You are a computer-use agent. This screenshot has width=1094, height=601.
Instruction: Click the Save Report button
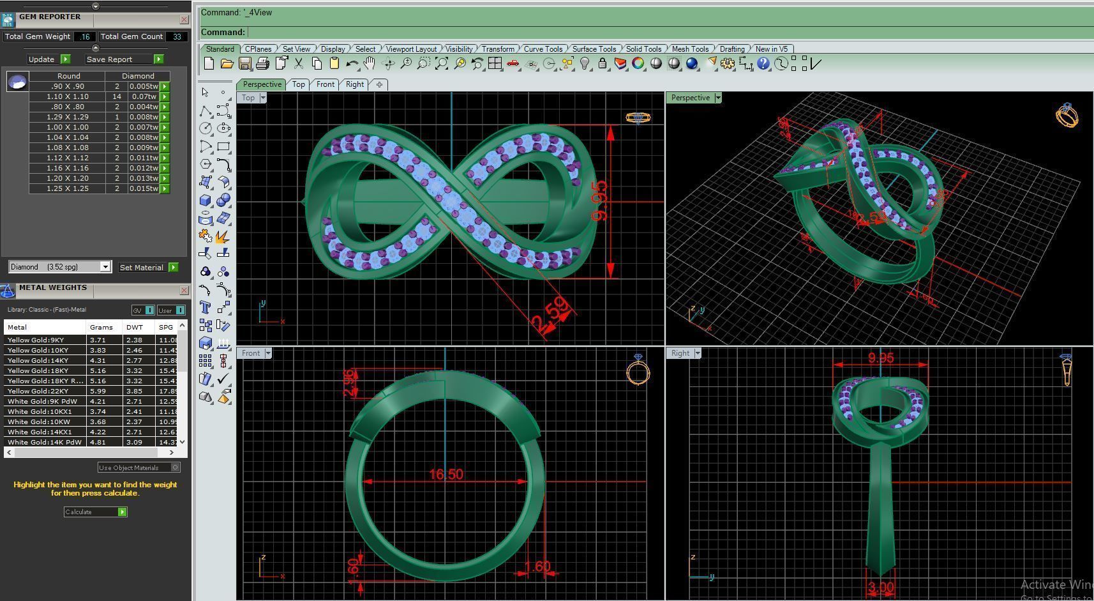[124, 59]
